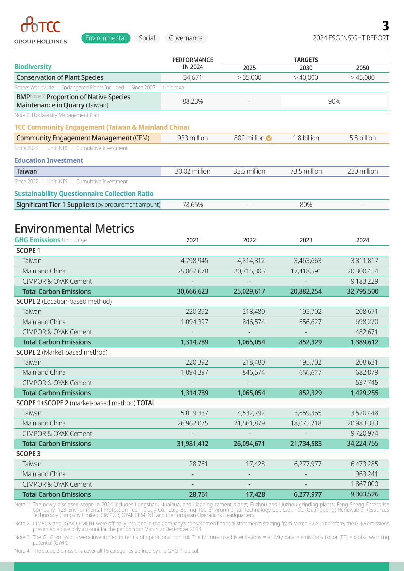
Task: Click Scope 1 Taiwan 2021 value 4,798,945
Action: pos(194,261)
